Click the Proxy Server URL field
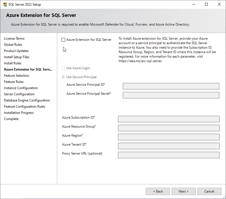226x199 pixels. coord(169,155)
